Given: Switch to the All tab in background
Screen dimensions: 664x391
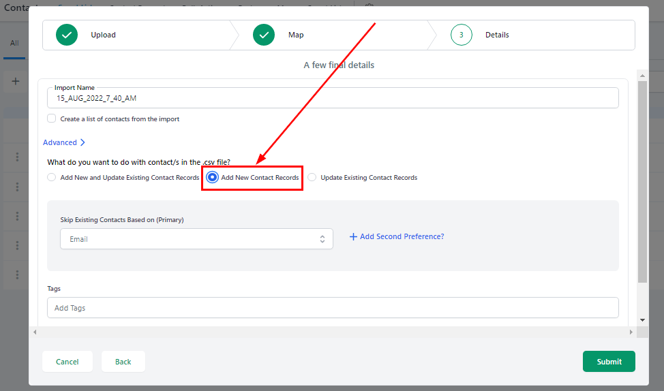Looking at the screenshot, I should (x=14, y=43).
